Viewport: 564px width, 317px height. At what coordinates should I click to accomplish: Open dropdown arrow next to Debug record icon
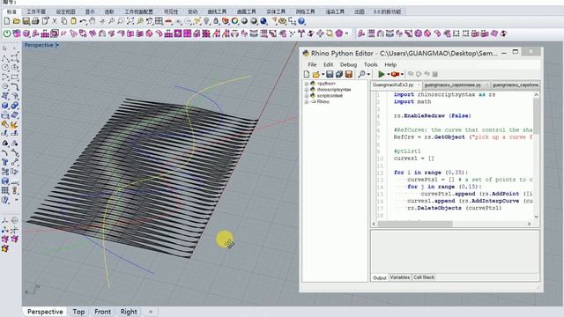402,75
